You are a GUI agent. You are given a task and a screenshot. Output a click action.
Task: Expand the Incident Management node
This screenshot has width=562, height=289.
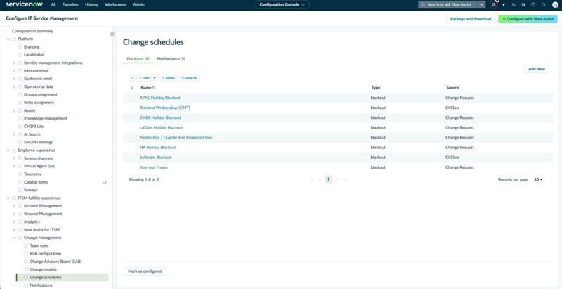click(14, 206)
